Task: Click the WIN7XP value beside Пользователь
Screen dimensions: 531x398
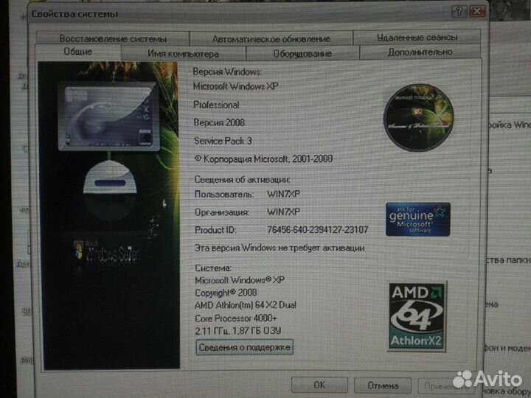Action: [x=283, y=194]
